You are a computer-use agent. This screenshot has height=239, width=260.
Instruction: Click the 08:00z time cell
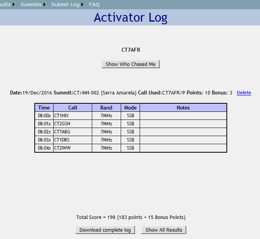[x=44, y=116]
